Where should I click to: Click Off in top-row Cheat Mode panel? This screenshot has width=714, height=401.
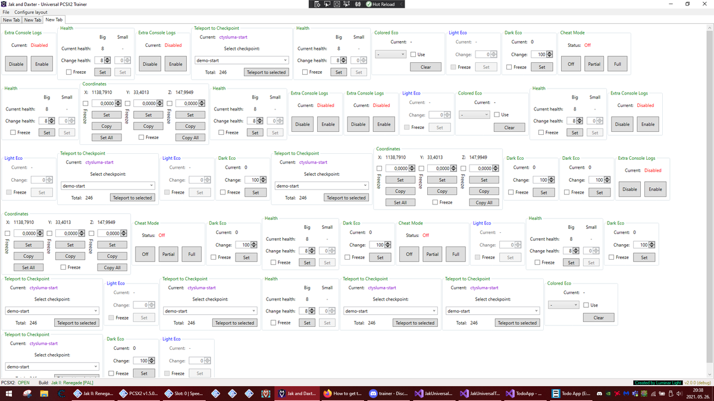[x=571, y=64]
